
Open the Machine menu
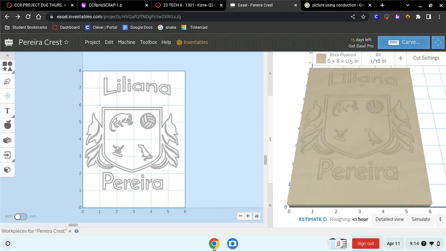click(126, 42)
